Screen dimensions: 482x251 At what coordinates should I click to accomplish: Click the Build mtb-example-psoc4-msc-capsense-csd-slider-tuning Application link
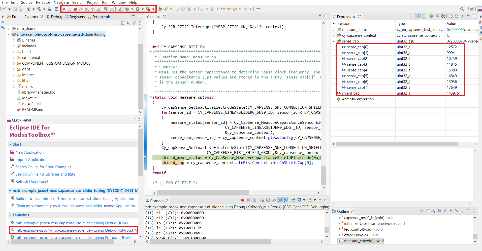75,199
